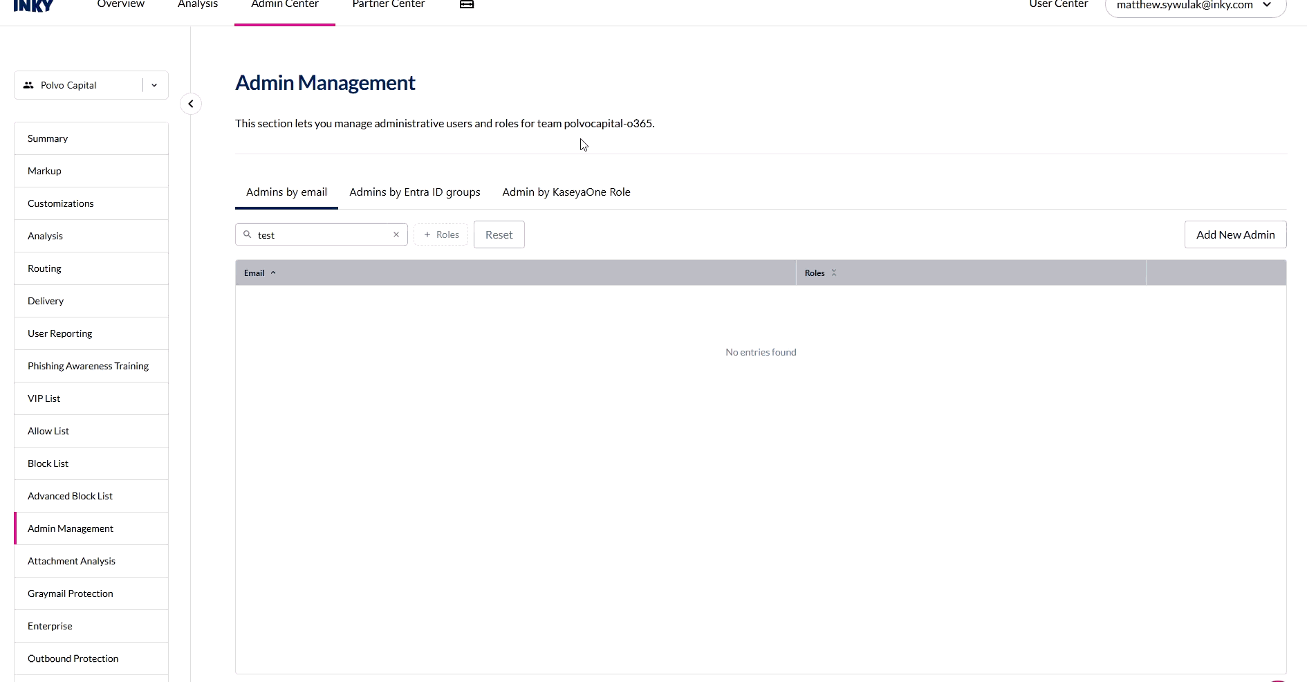Open Partner Center in top navigation
This screenshot has height=682, width=1307.
[388, 6]
